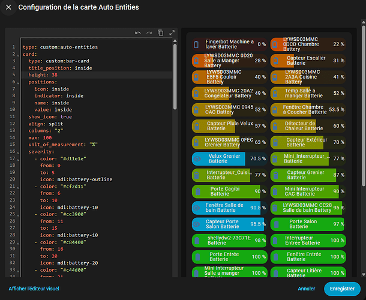Click the Capteur Porte Salon 95.5% bar
The image size is (366, 300).
pos(229,223)
